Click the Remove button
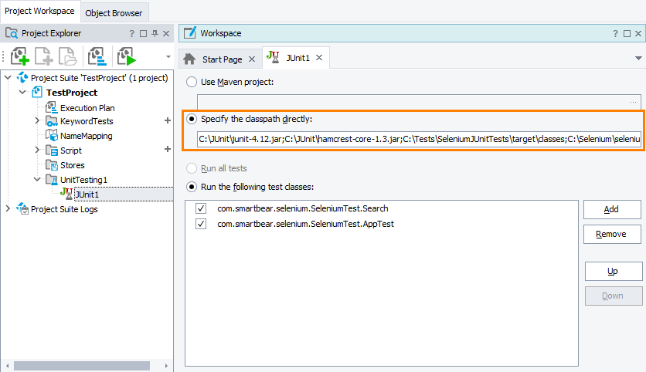The width and height of the screenshot is (646, 372). tap(610, 234)
